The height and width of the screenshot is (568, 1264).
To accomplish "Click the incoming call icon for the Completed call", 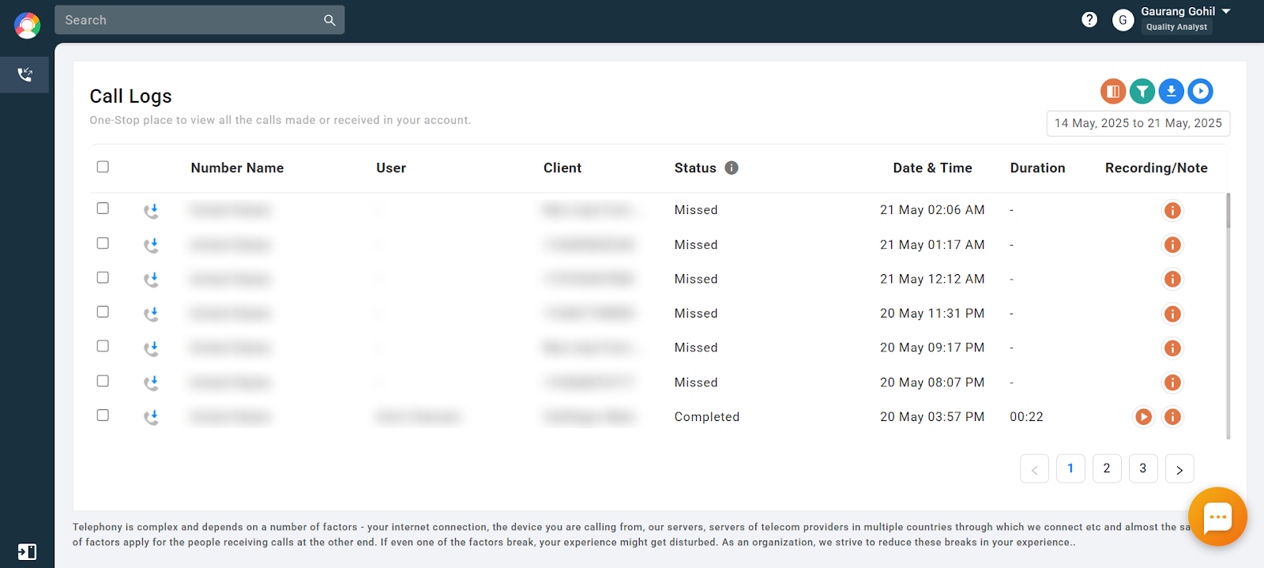I will [x=151, y=417].
